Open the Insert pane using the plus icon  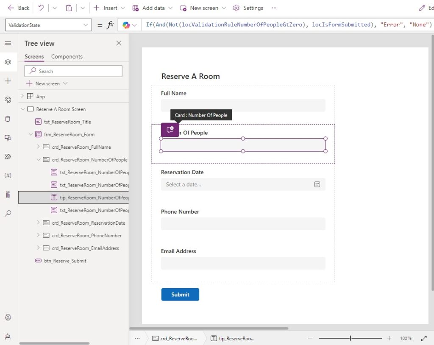pyautogui.click(x=8, y=81)
